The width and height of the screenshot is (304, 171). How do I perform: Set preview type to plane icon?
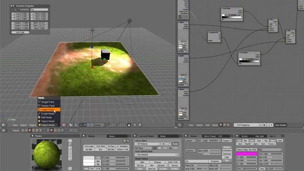click(70, 141)
